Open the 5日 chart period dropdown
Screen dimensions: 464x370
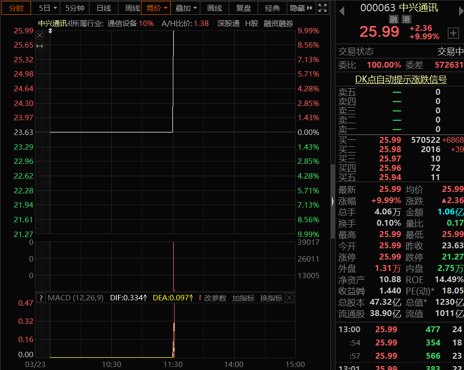pyautogui.click(x=47, y=8)
